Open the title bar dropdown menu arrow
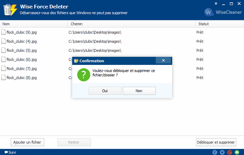 coord(216,4)
